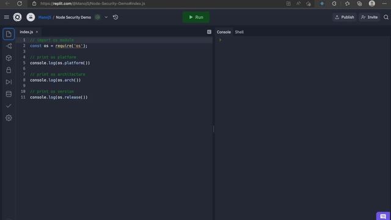Open the search magnifier in the Replit header
391x220 pixels.
pos(386,17)
